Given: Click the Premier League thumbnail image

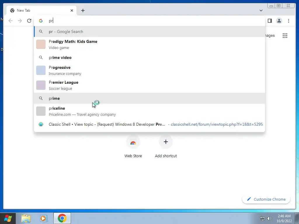Looking at the screenshot, I should [x=41, y=85].
